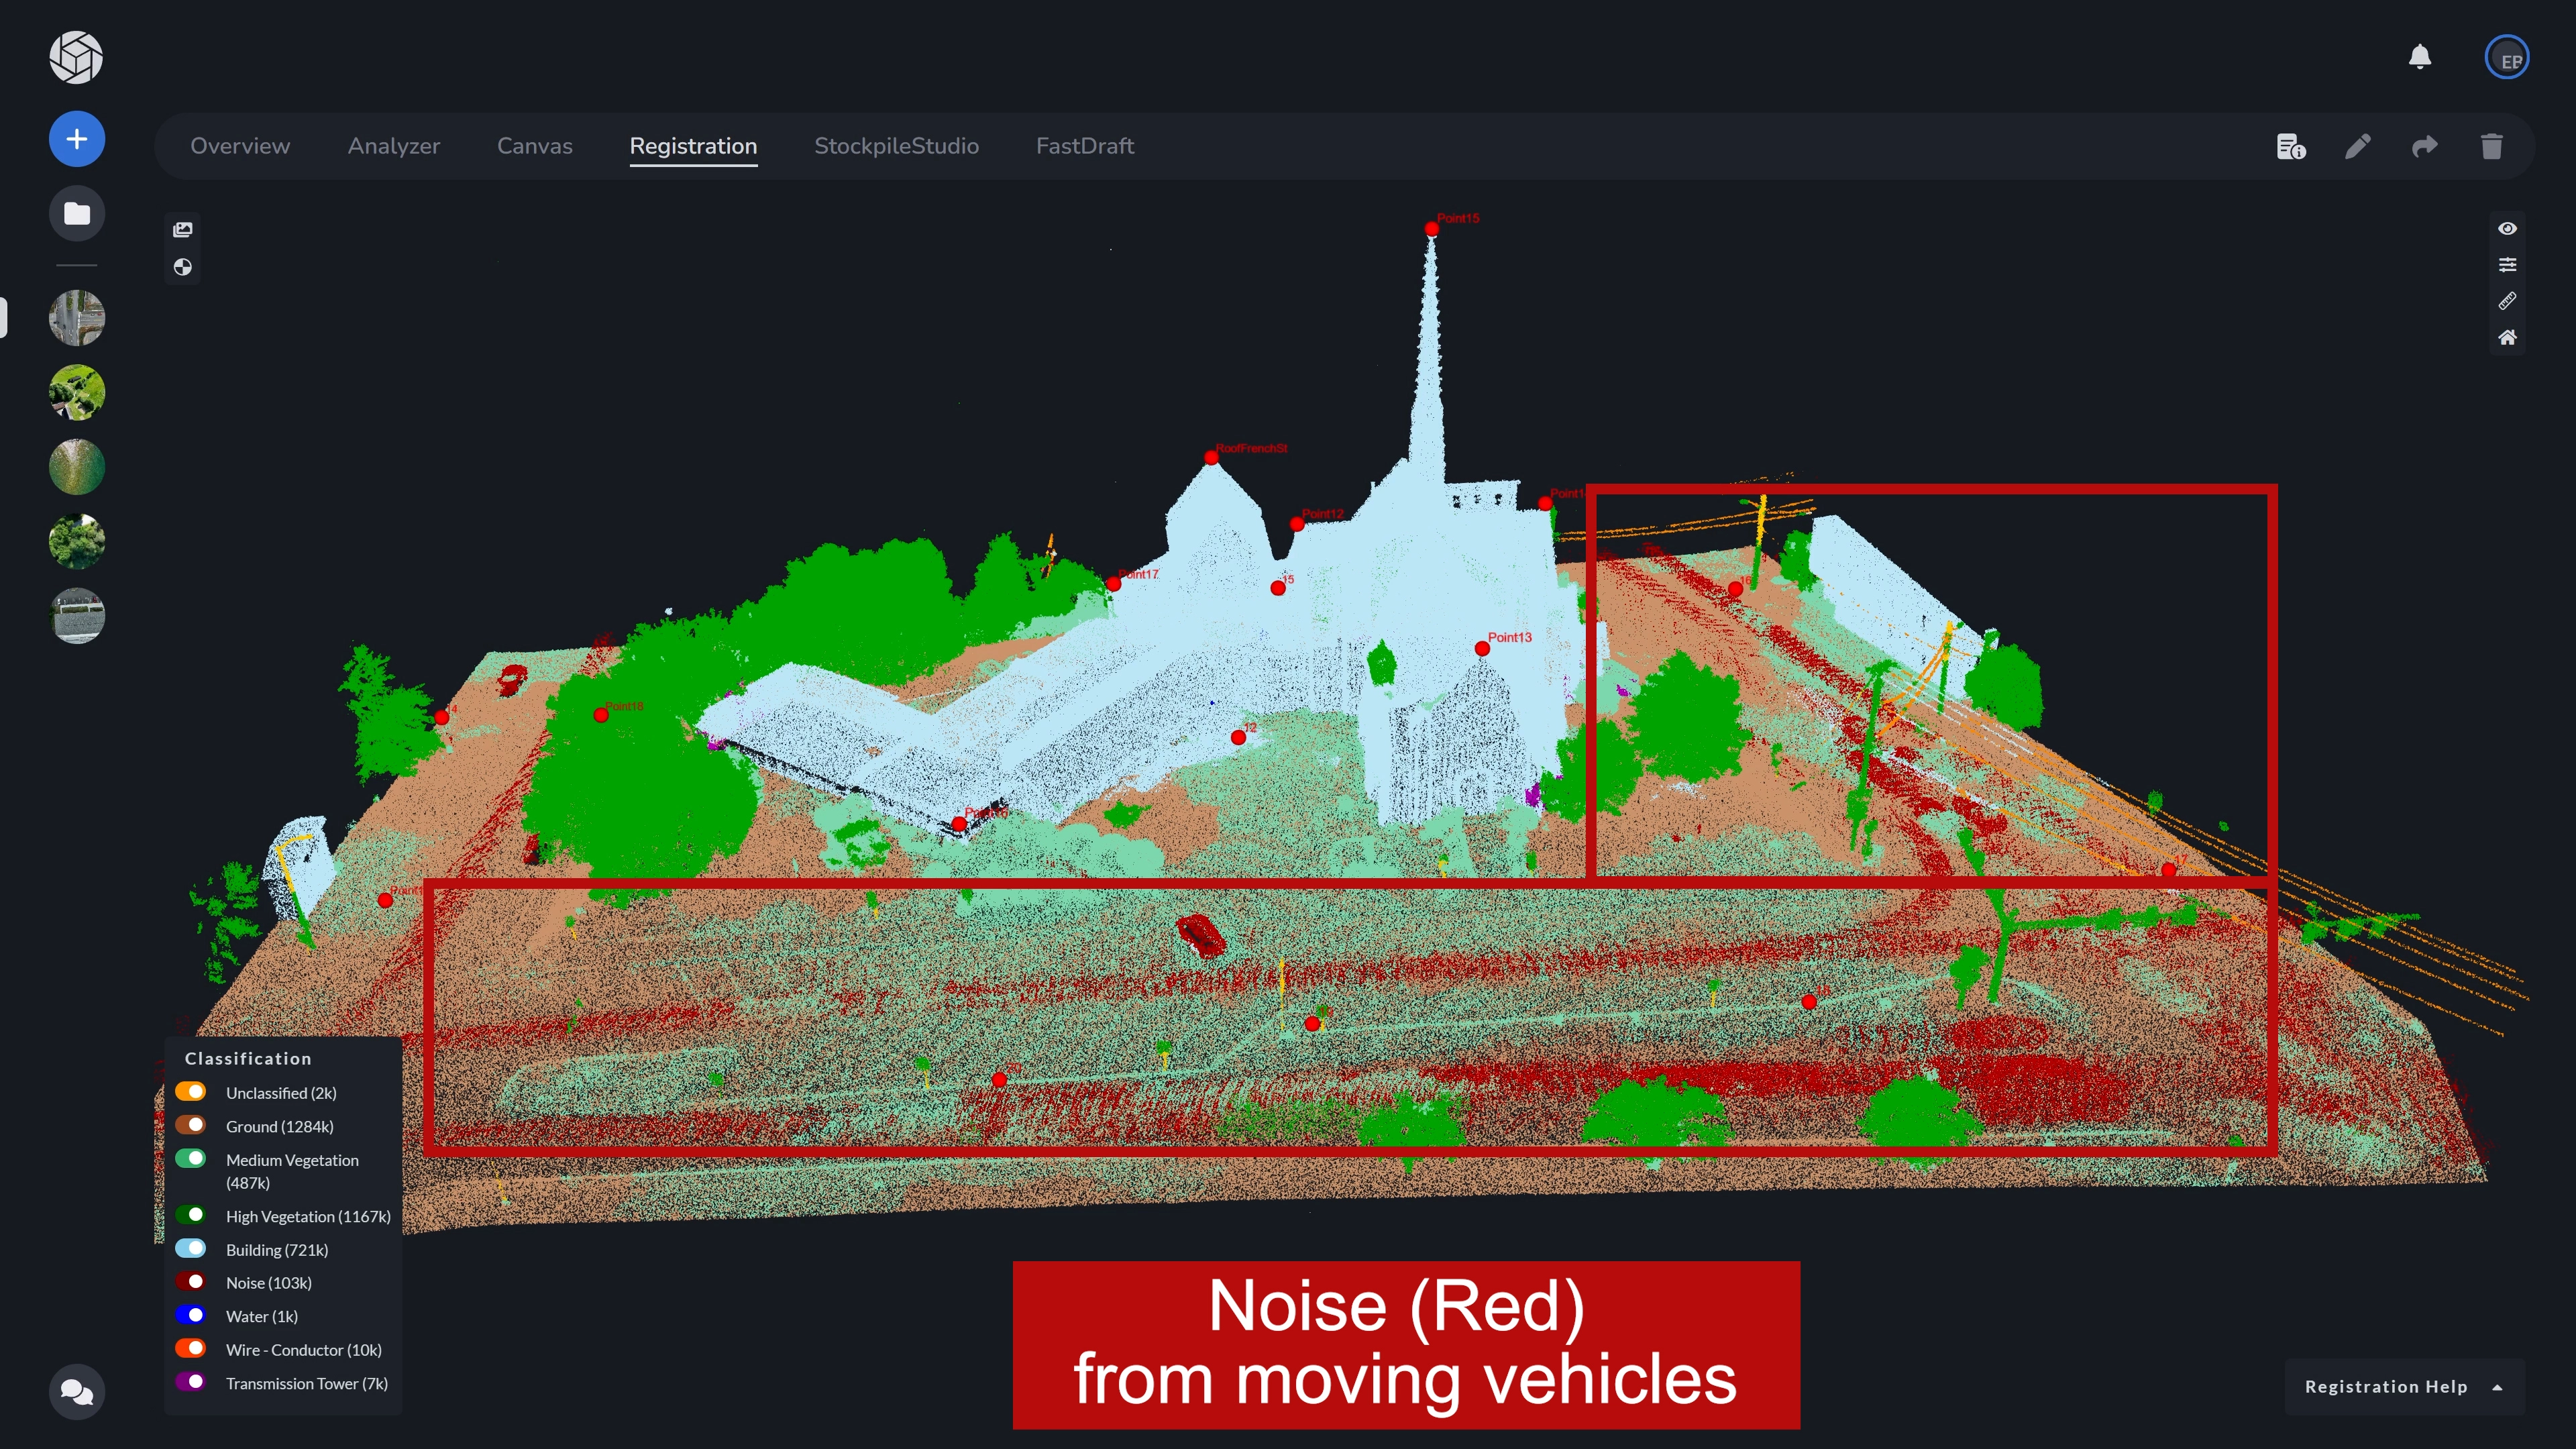This screenshot has width=2576, height=1449.
Task: Click the share arrow icon
Action: [2425, 147]
